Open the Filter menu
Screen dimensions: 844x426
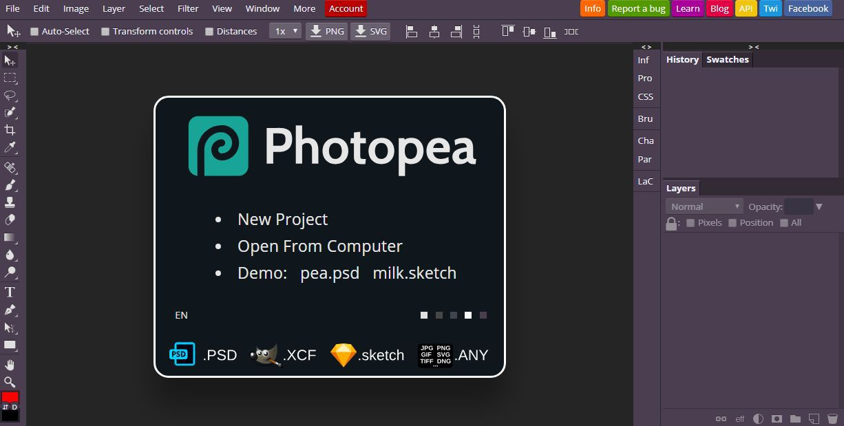(188, 9)
